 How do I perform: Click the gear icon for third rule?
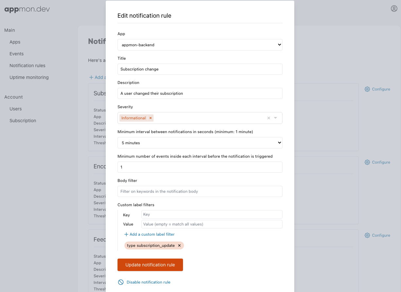coord(367,235)
